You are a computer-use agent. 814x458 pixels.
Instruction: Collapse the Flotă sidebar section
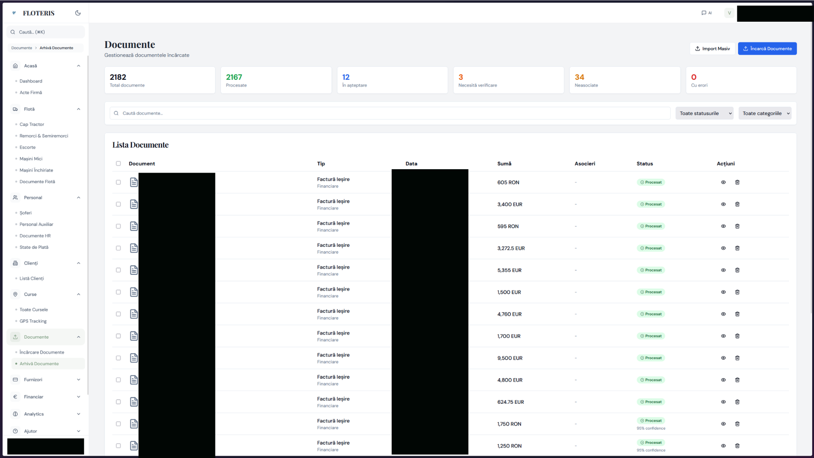(x=78, y=109)
